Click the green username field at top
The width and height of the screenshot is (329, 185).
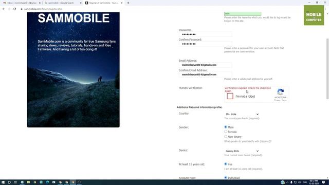tap(243, 14)
